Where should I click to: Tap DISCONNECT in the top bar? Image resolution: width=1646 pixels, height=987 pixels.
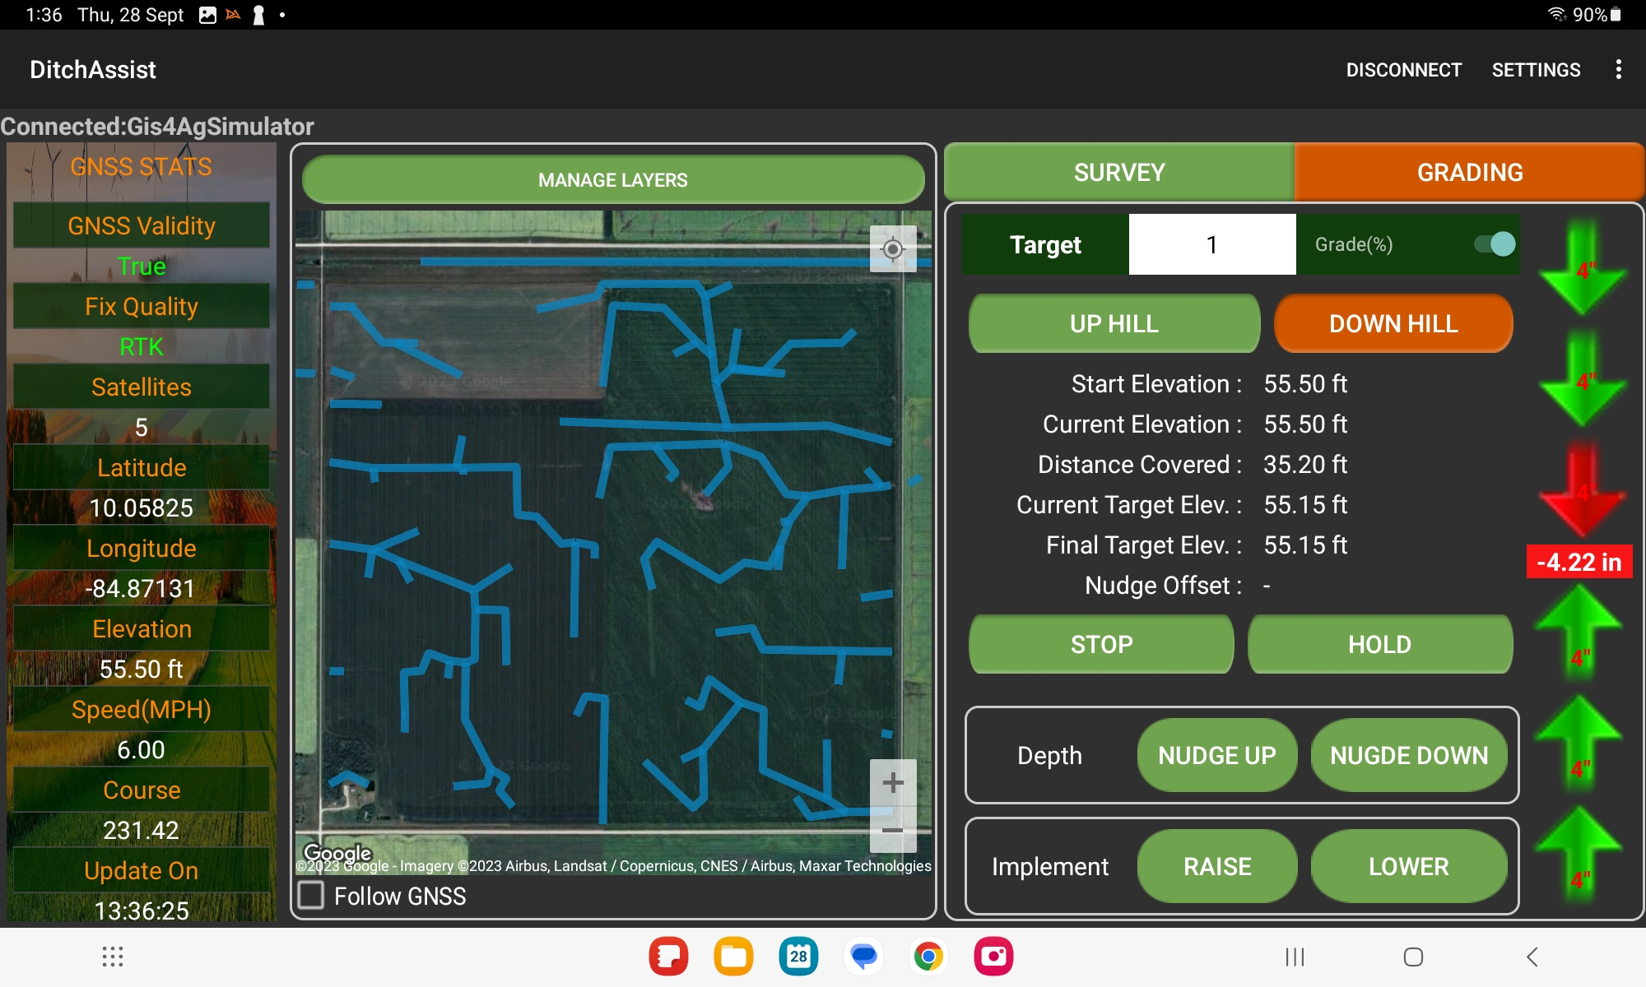point(1404,70)
